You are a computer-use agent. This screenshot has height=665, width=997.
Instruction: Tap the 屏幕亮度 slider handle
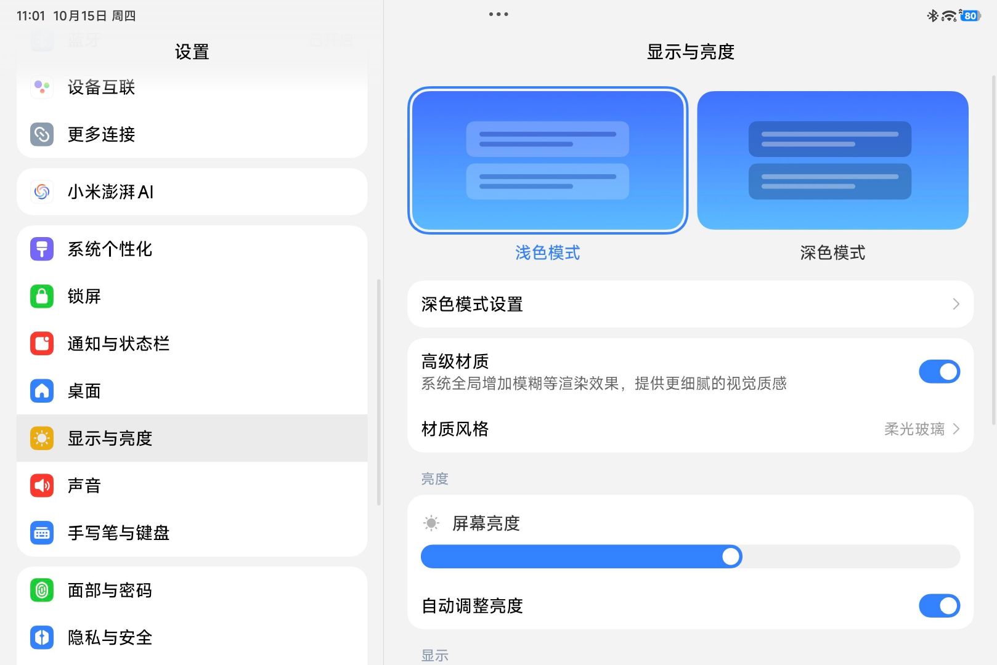pyautogui.click(x=731, y=557)
